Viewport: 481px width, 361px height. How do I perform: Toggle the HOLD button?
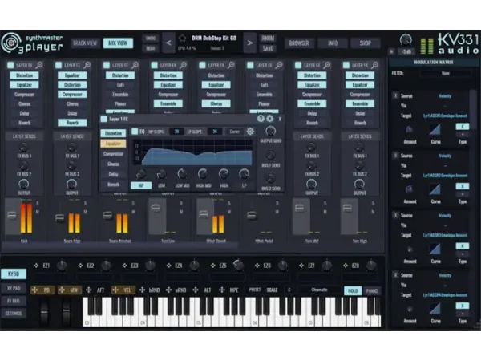pos(353,290)
